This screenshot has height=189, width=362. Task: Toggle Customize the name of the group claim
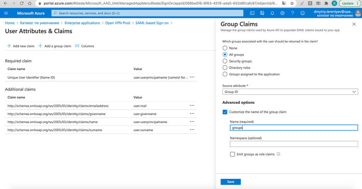pyautogui.click(x=225, y=112)
